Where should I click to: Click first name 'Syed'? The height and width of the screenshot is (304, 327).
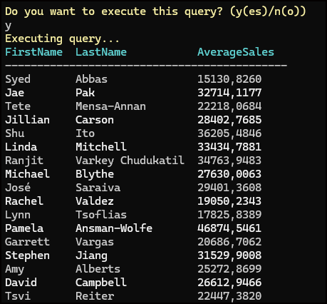(18, 79)
